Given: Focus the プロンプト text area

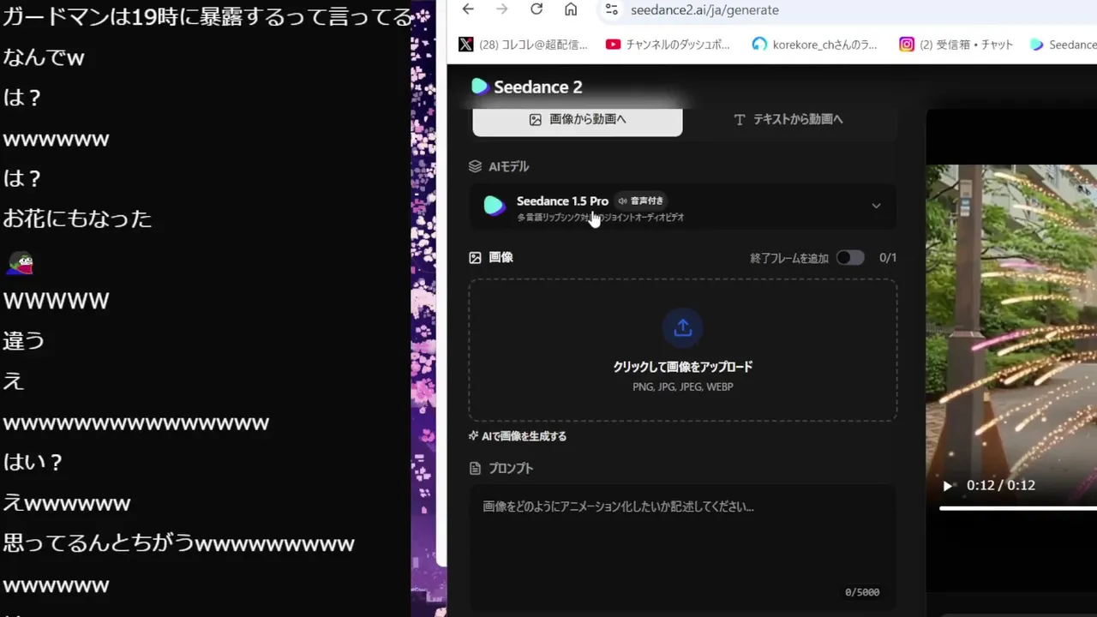Looking at the screenshot, I should (683, 547).
